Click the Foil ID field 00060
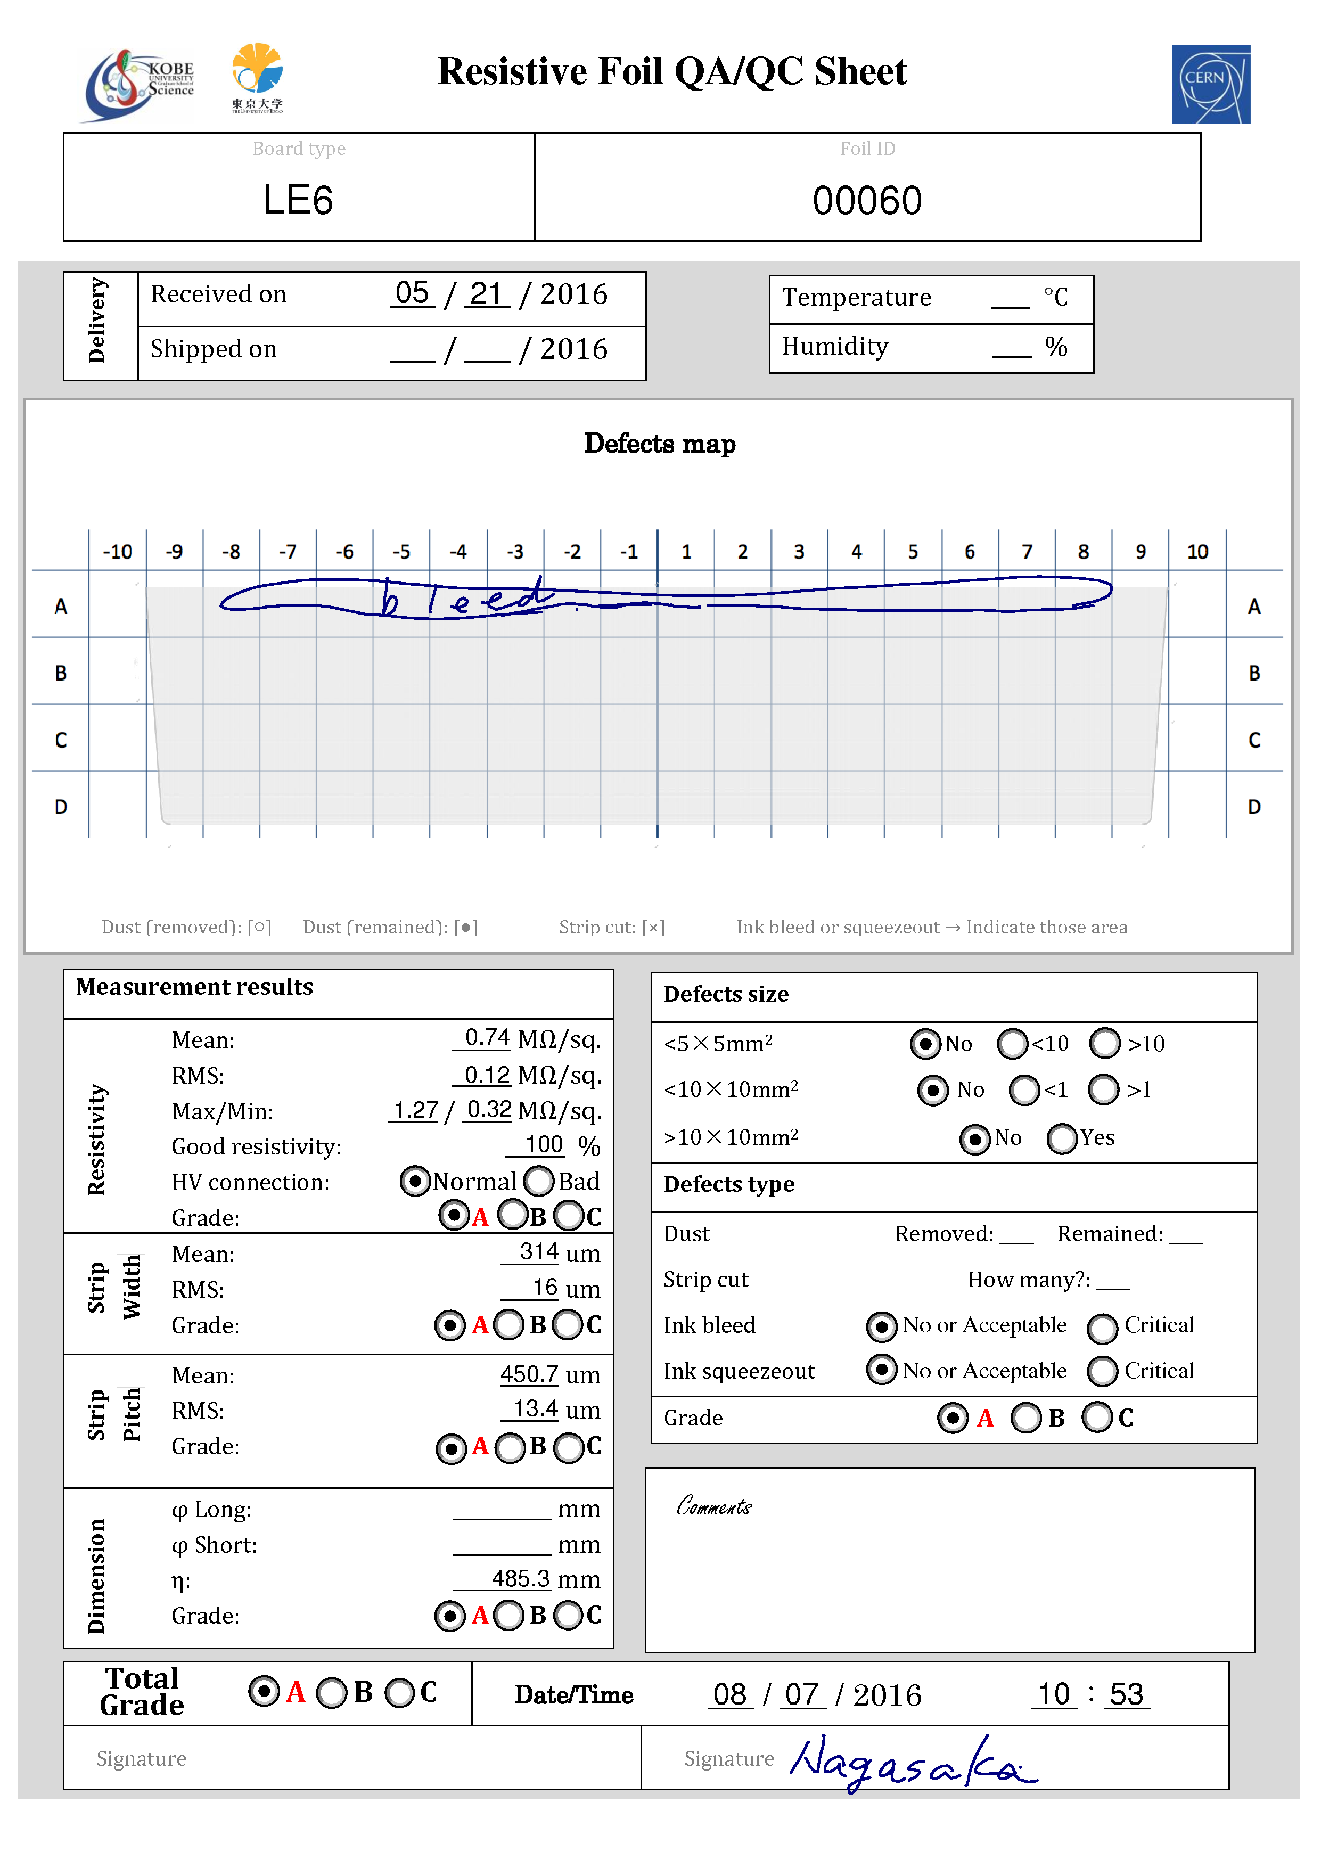This screenshot has width=1321, height=1868. [867, 200]
